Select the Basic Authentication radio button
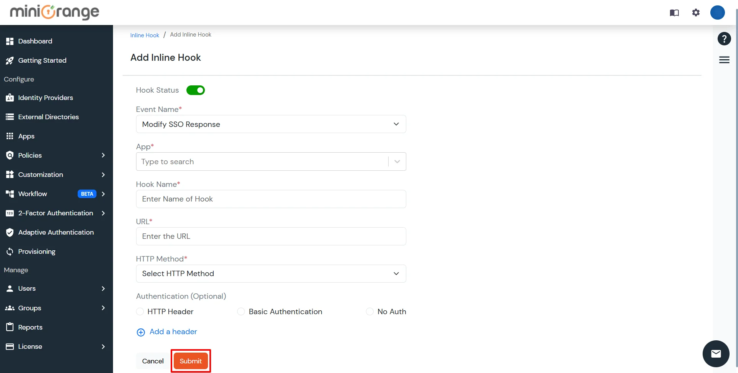738x373 pixels. click(241, 311)
